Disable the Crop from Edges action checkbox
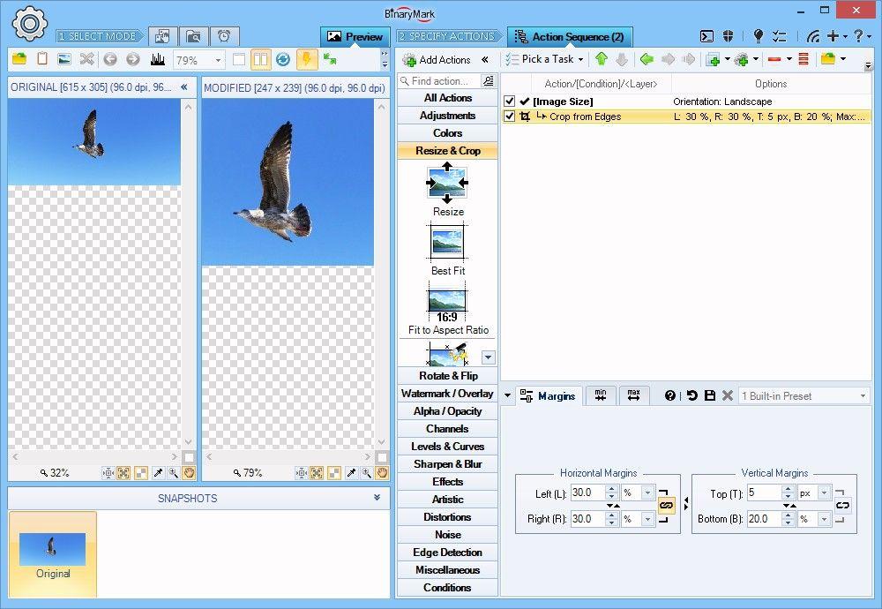This screenshot has height=609, width=882. tap(510, 117)
